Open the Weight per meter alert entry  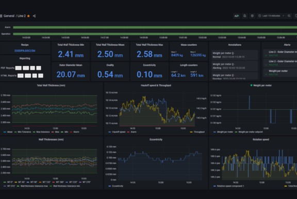tap(280, 73)
